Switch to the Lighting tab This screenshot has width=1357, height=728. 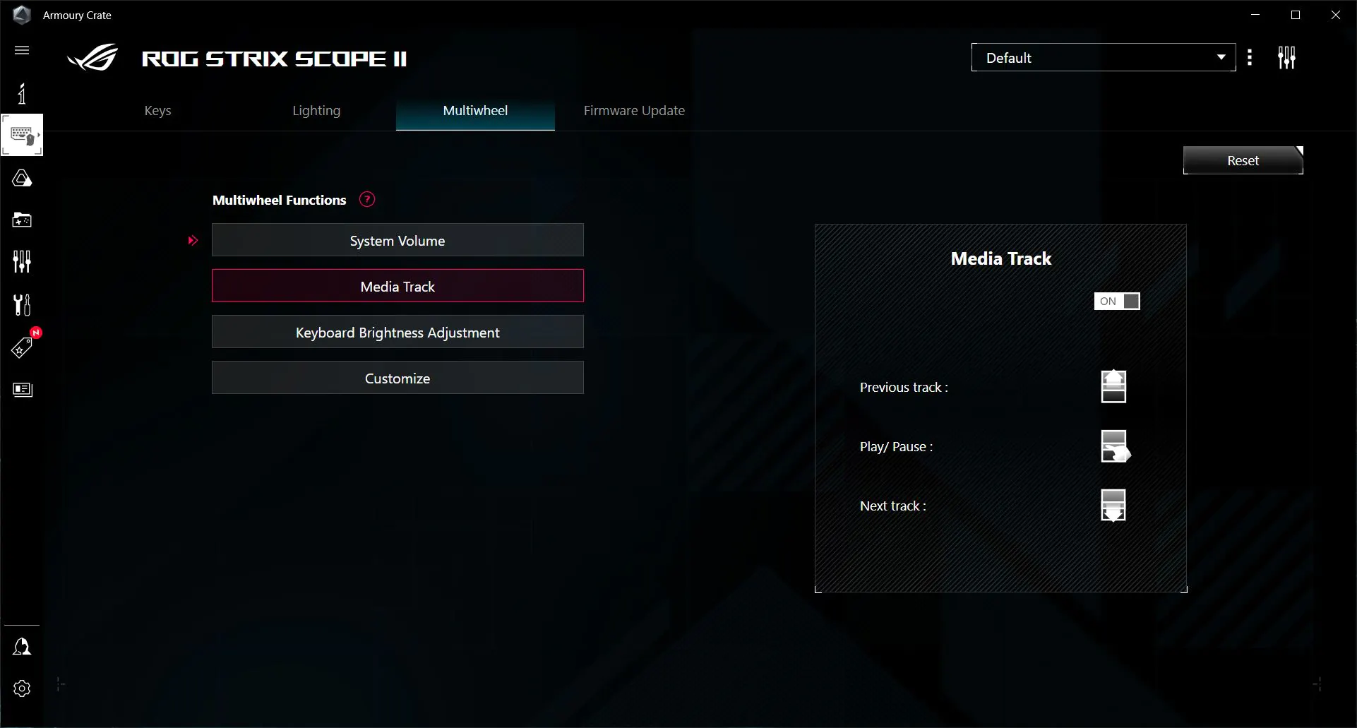[316, 110]
